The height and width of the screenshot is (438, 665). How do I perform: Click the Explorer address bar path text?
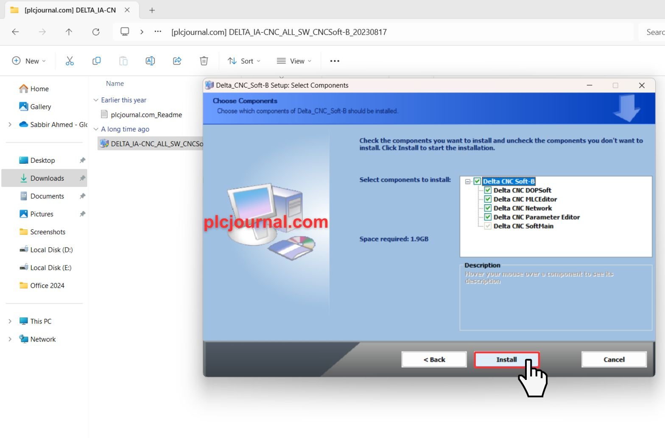(x=279, y=32)
